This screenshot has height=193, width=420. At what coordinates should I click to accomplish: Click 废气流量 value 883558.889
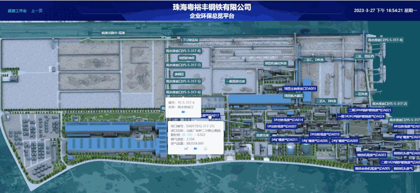pyautogui.click(x=195, y=144)
